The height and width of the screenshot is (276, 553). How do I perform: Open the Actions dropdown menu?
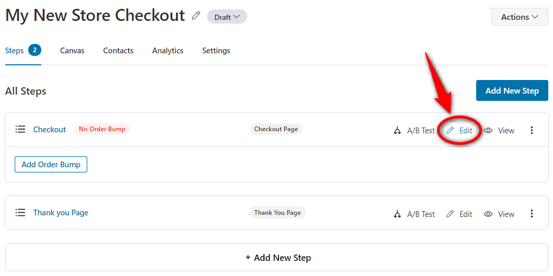click(x=520, y=17)
